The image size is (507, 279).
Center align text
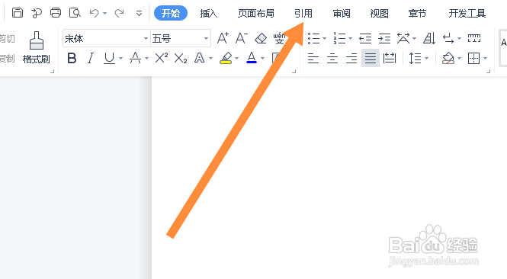[x=332, y=59]
